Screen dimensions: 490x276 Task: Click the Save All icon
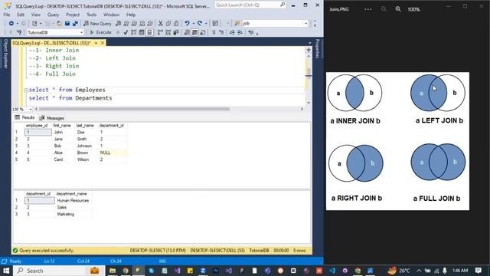pos(75,24)
